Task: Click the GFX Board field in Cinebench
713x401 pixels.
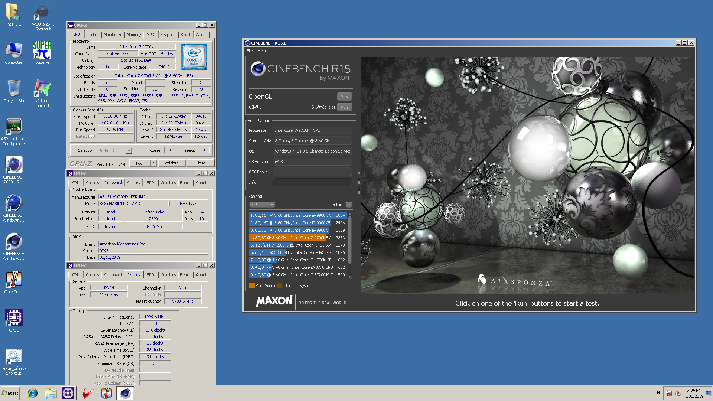Action: [x=312, y=172]
